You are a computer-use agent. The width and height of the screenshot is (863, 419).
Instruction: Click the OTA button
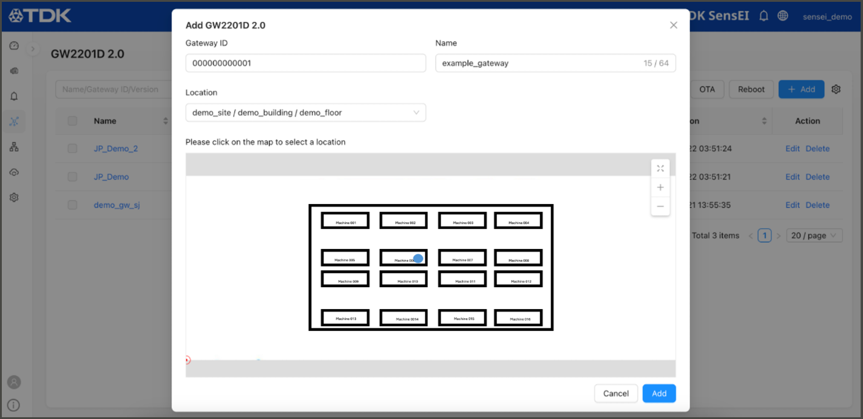click(x=707, y=89)
